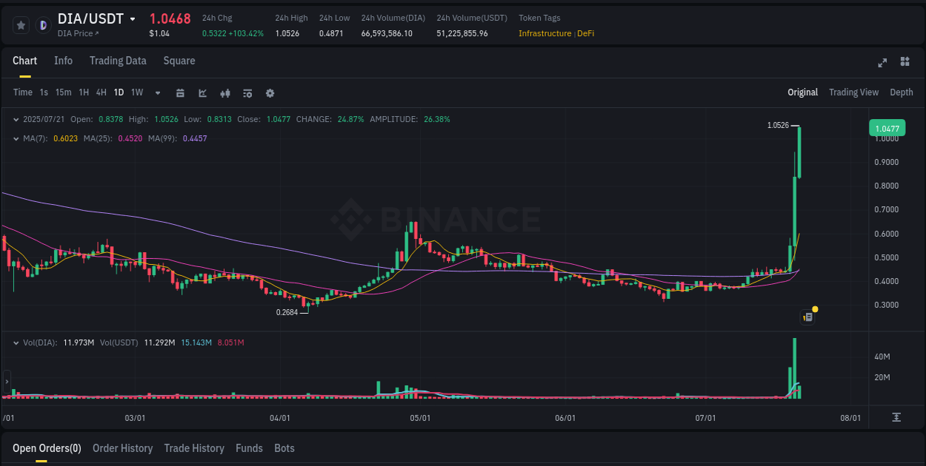This screenshot has width=926, height=466.
Task: Open the Square tab
Action: [179, 61]
